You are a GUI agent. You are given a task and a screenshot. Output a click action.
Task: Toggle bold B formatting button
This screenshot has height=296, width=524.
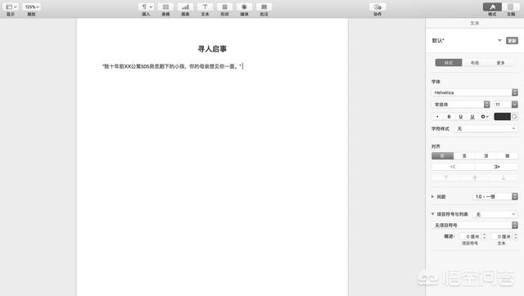pyautogui.click(x=449, y=116)
